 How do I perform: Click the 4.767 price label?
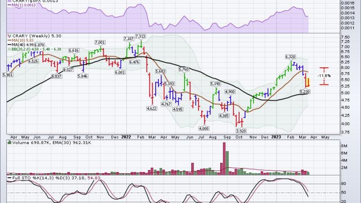coord(166,104)
